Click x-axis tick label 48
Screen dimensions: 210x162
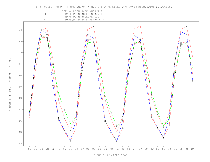123,149
